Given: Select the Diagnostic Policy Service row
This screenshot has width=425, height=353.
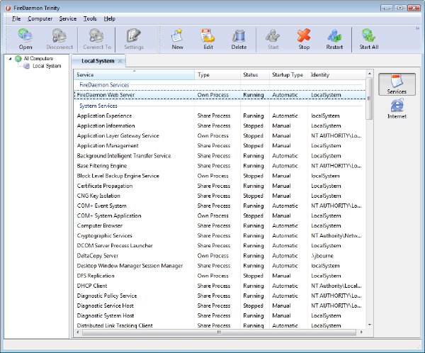Looking at the screenshot, I should tap(220, 296).
